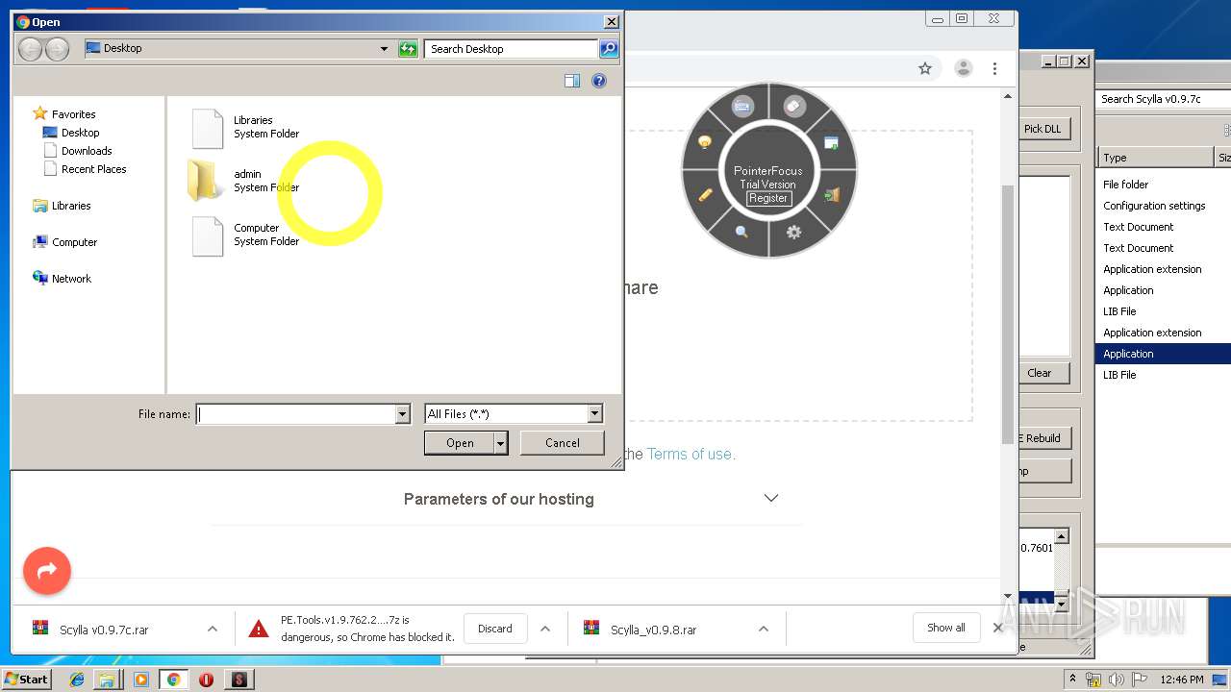Screen dimensions: 1231x692
Task: Launch Internet Explorer from taskbar
Action: click(77, 680)
